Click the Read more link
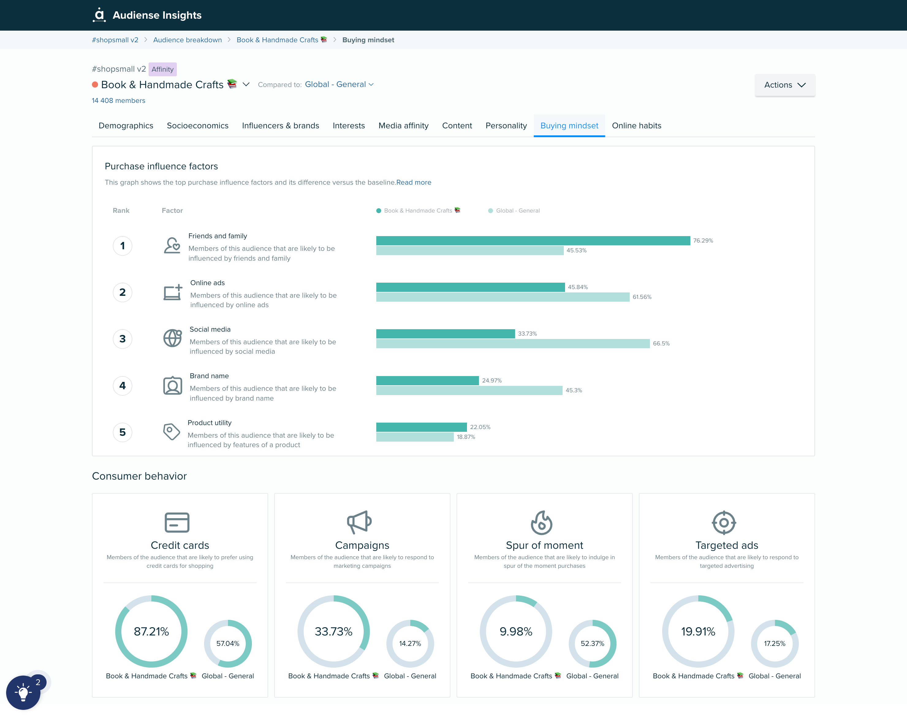This screenshot has height=716, width=907. [x=413, y=182]
